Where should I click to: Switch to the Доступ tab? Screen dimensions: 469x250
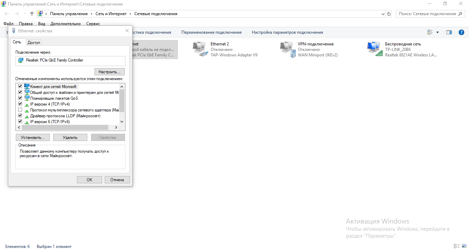point(34,43)
